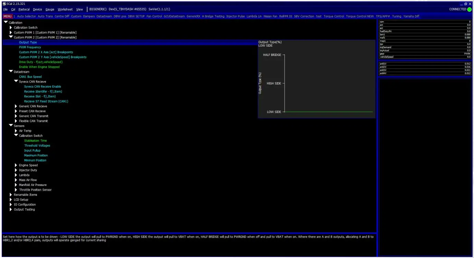Expand the Throttle Position Sensor node
The height and width of the screenshot is (258, 474).
16,190
